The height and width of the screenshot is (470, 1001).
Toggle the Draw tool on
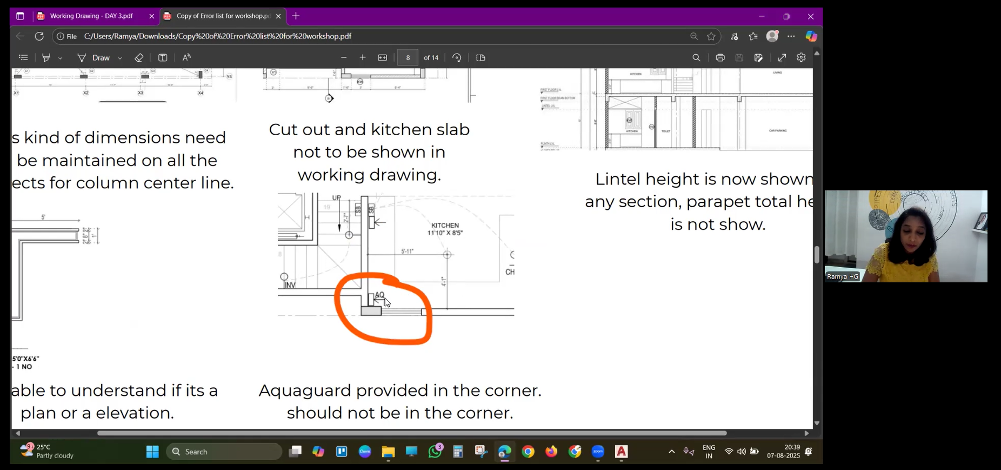[95, 58]
